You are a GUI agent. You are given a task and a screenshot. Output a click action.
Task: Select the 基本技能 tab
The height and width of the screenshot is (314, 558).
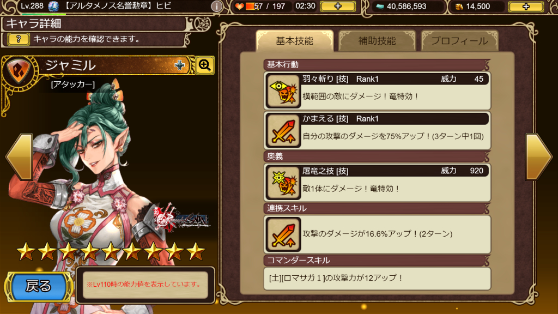[294, 41]
